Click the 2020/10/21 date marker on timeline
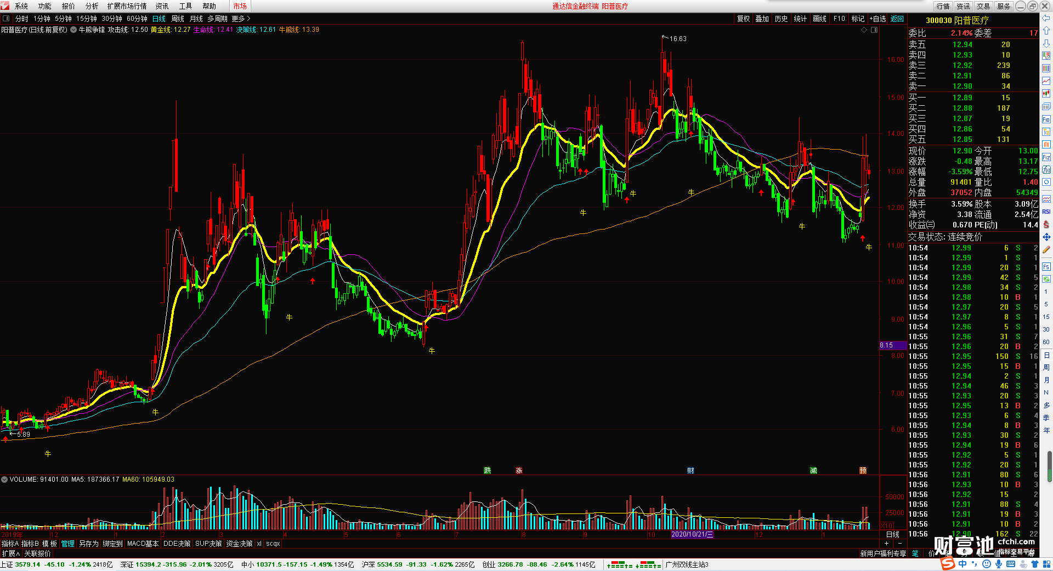 click(692, 534)
